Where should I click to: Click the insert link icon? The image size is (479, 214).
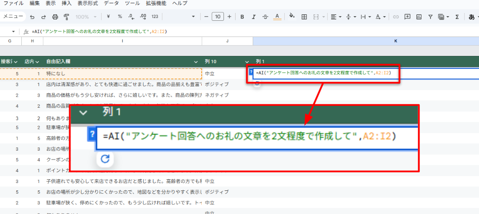(396, 17)
